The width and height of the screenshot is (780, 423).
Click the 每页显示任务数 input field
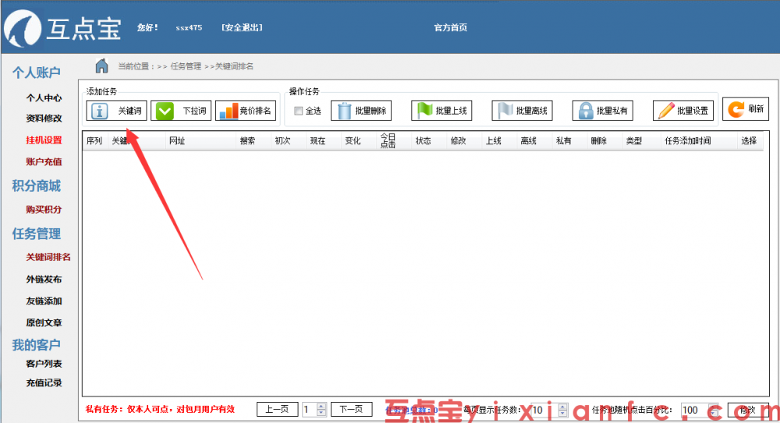(x=544, y=410)
